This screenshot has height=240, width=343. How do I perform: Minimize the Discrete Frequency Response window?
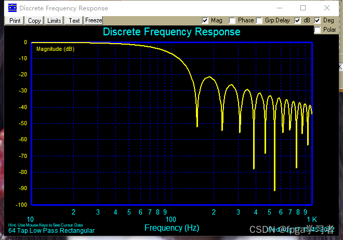[x=280, y=8]
